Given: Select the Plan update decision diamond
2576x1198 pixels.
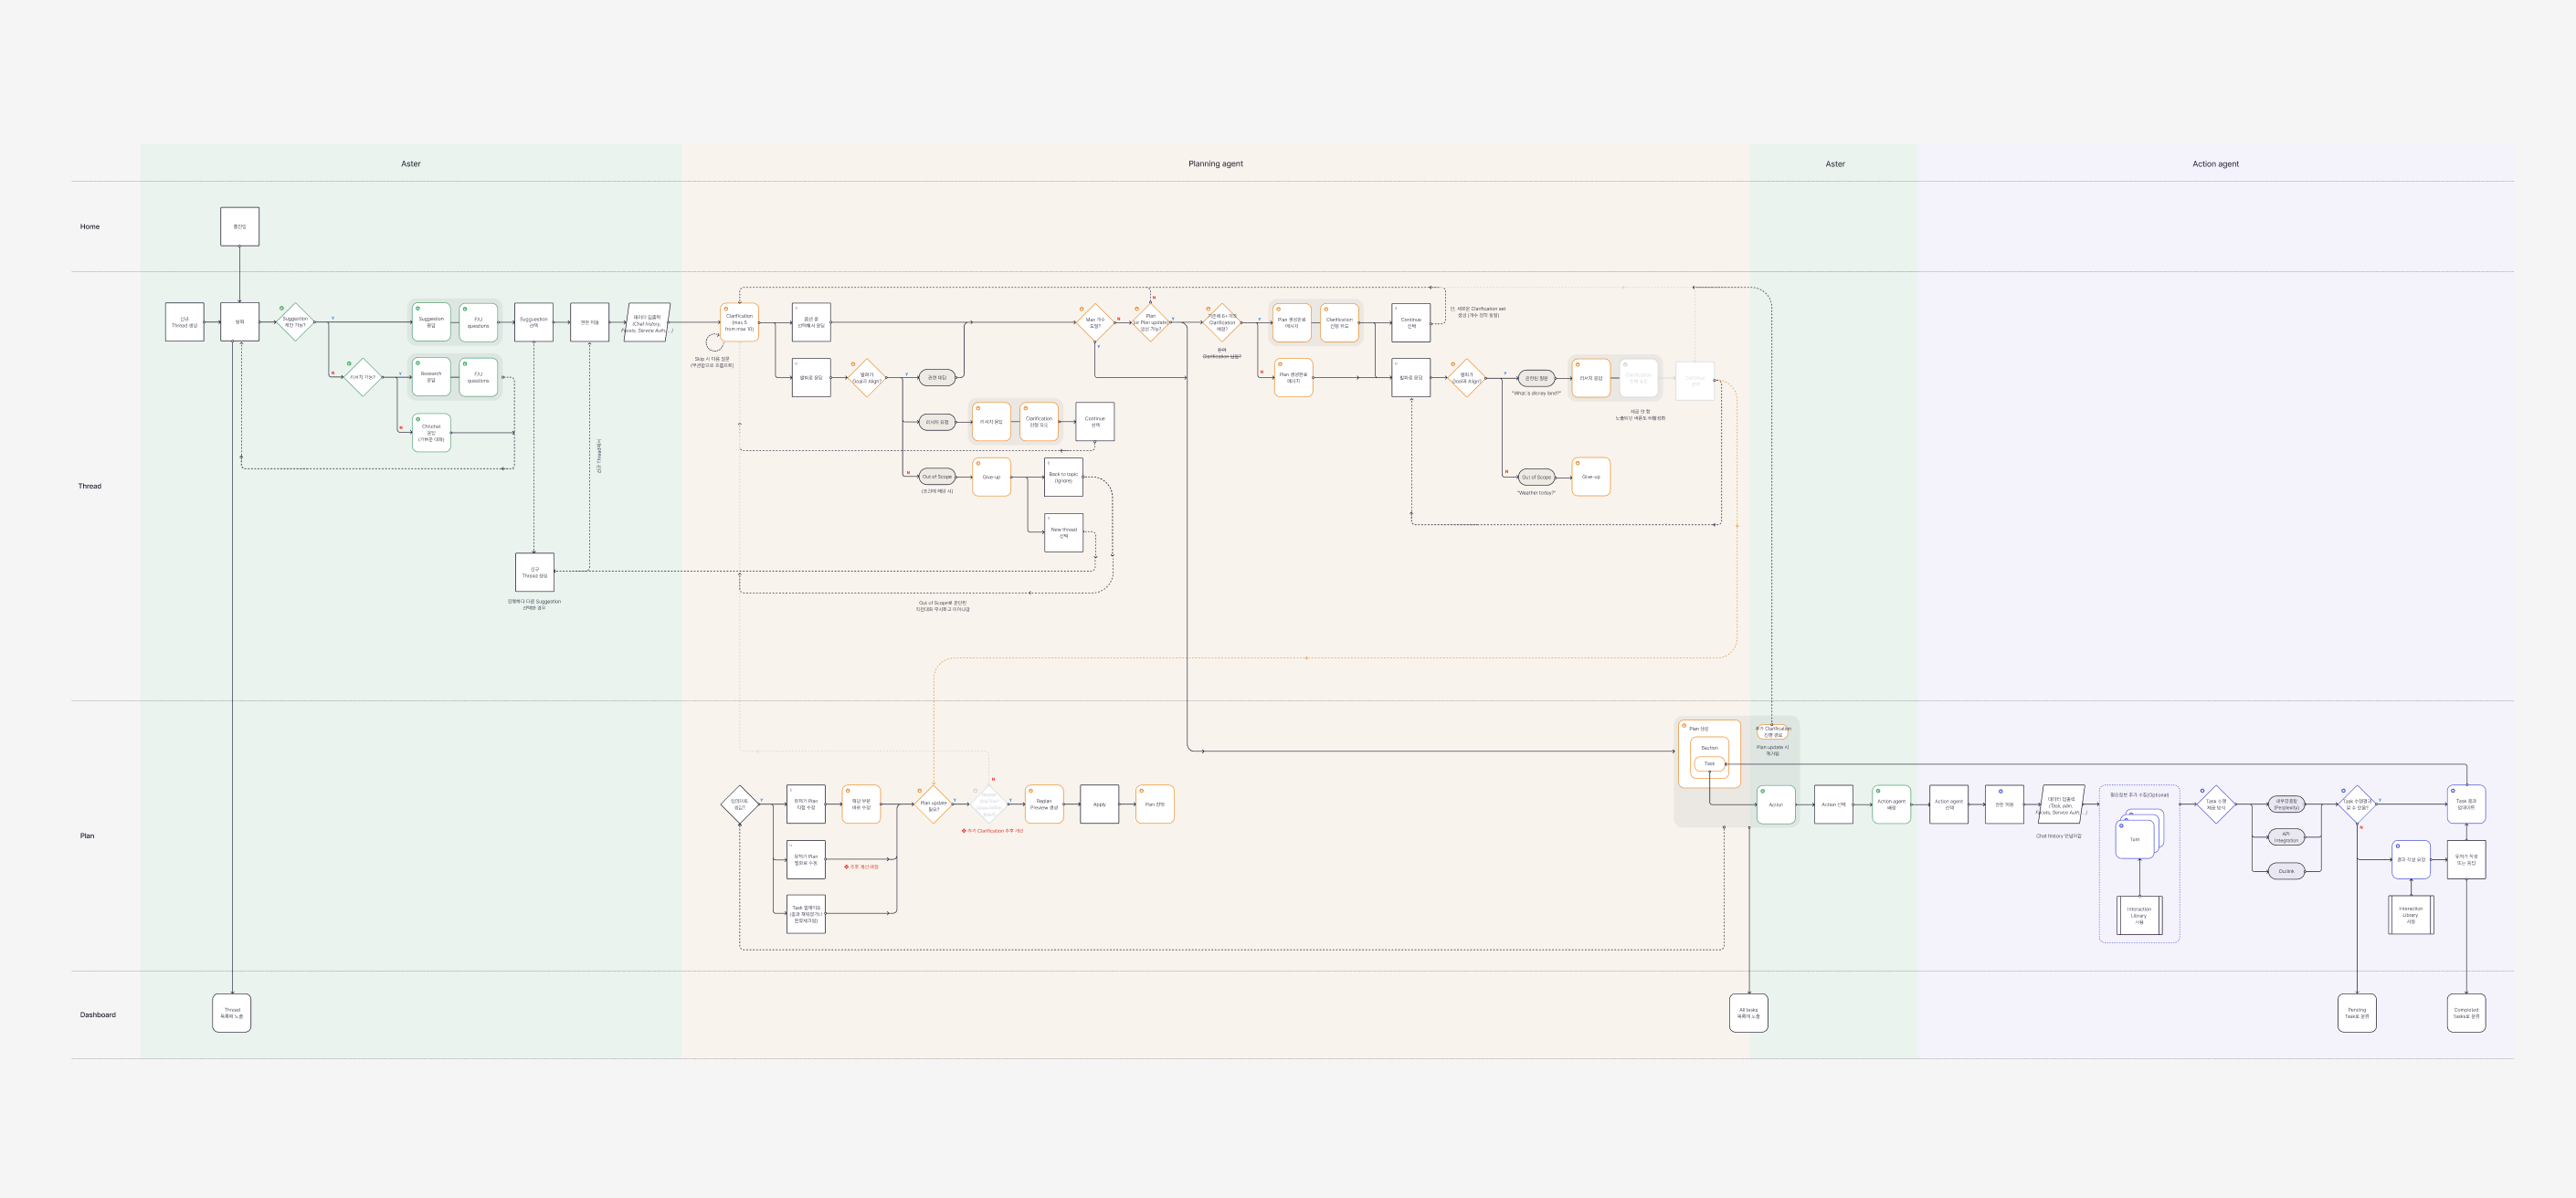Looking at the screenshot, I should (x=933, y=804).
